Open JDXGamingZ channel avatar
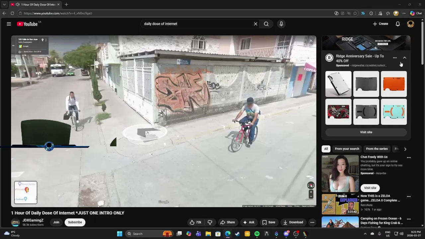The height and width of the screenshot is (239, 425). click(15, 222)
